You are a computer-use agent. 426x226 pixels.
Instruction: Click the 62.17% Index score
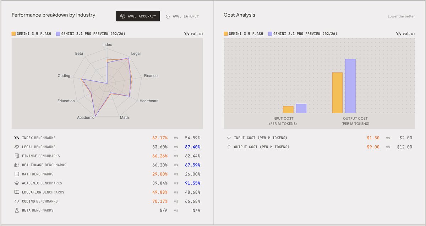click(160, 138)
